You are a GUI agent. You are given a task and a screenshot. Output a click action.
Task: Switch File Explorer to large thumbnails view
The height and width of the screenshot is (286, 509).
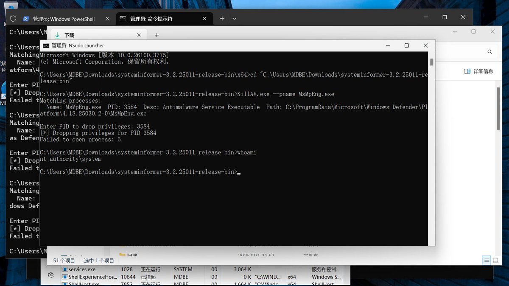pos(496,260)
